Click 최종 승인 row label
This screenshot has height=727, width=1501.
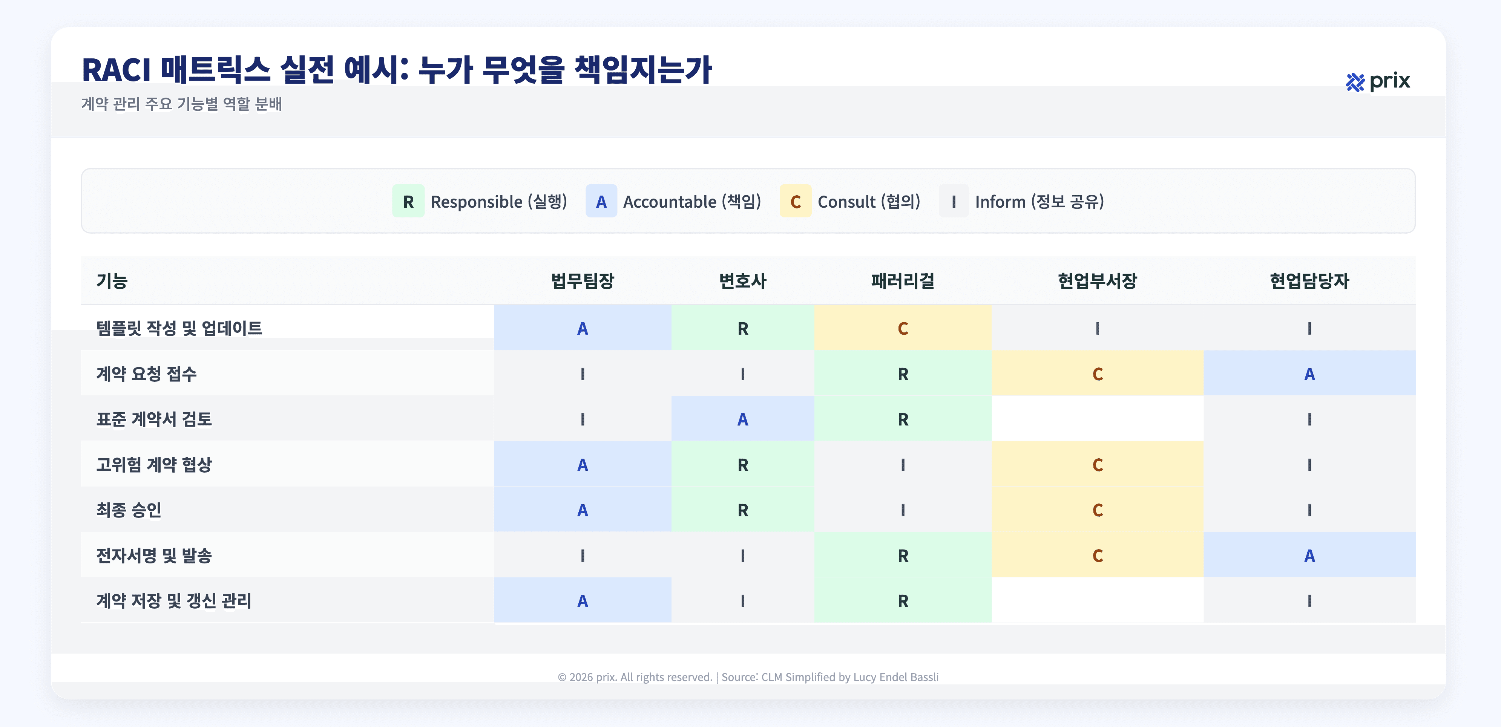[129, 510]
